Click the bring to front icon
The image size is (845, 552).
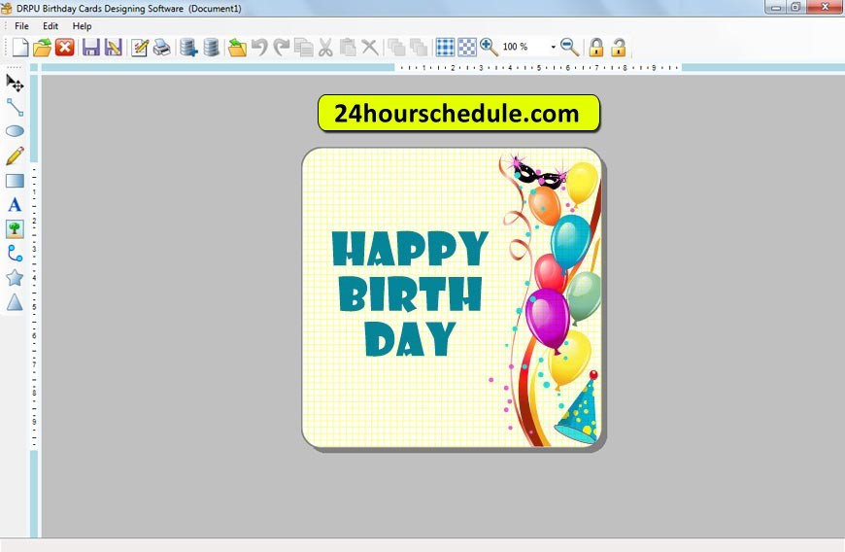396,48
